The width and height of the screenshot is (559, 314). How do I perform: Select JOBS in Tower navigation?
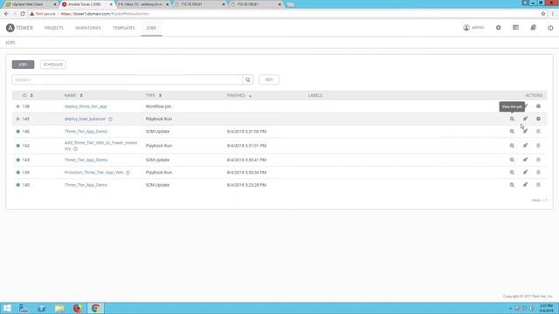pos(151,28)
